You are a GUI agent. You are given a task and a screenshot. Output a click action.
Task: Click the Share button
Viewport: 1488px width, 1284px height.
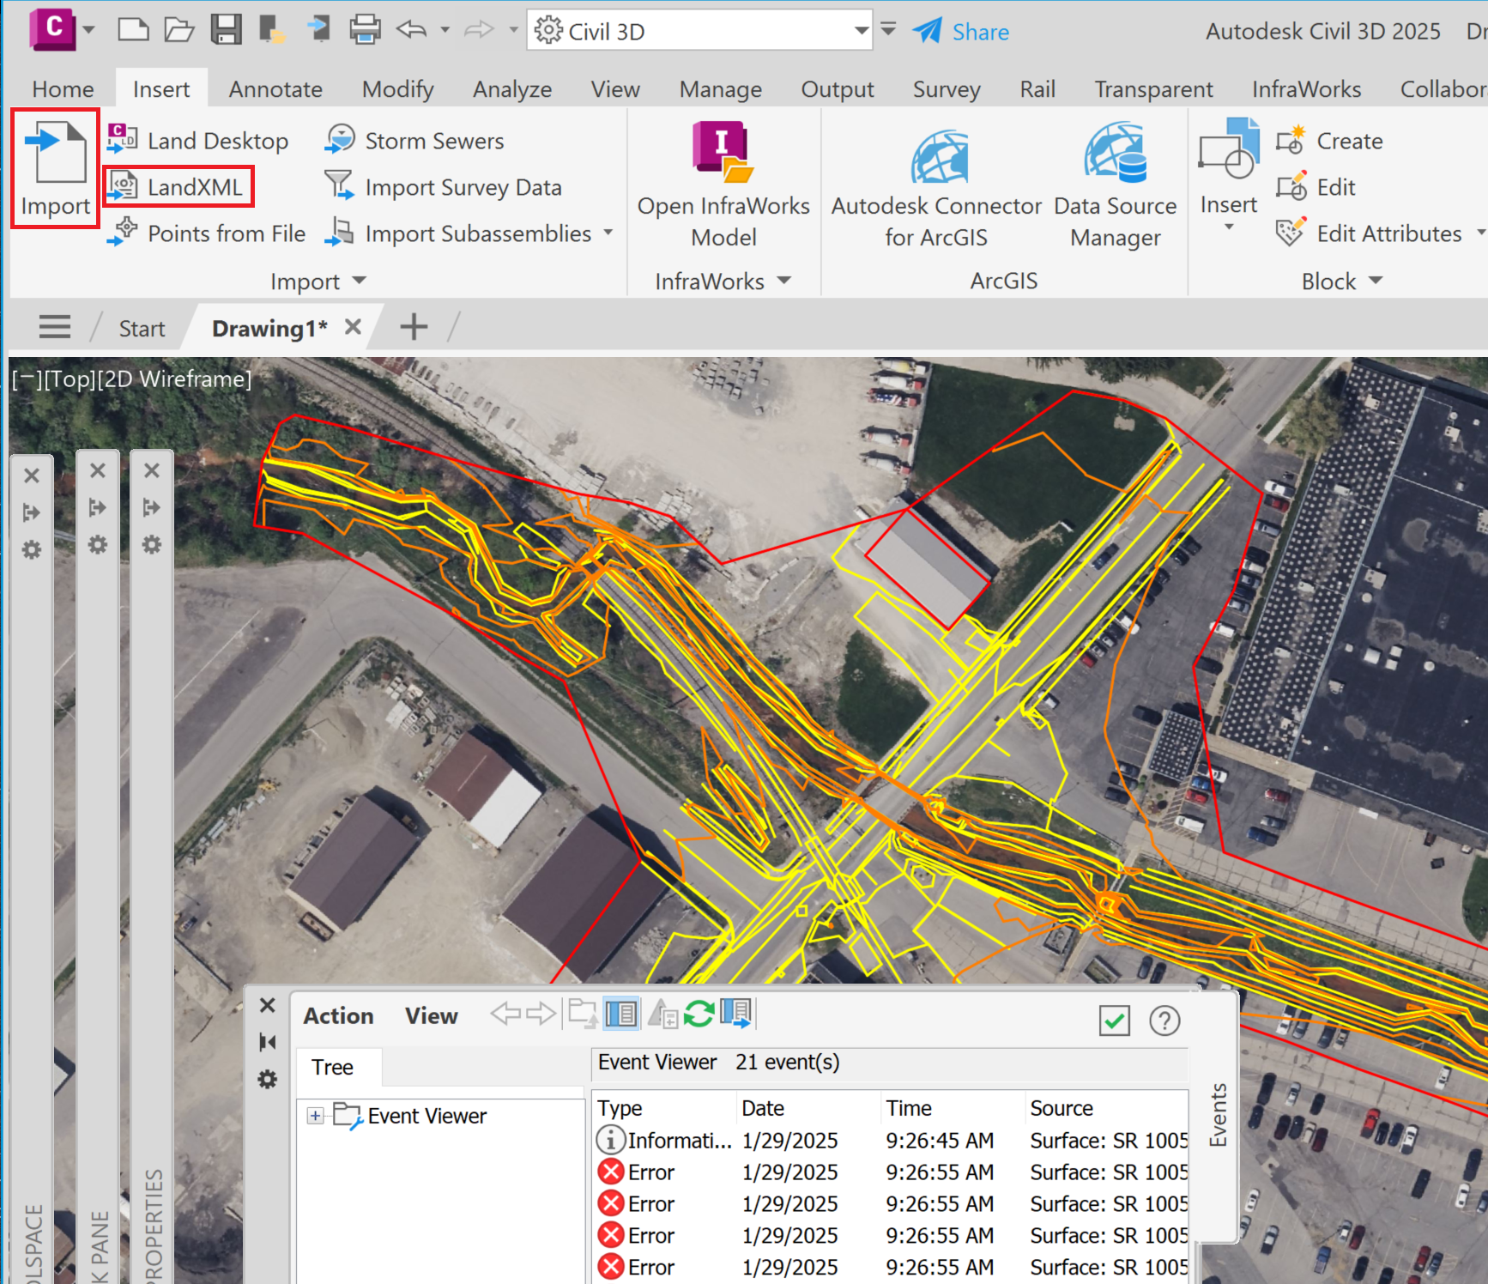961,31
